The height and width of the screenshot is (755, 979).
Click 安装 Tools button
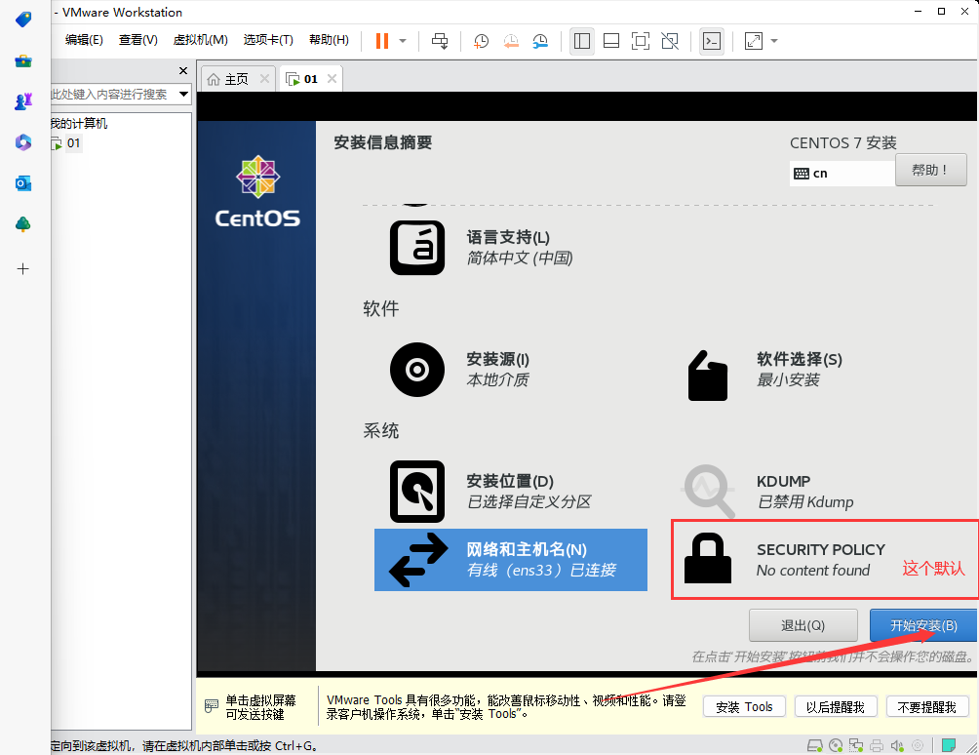pos(744,707)
